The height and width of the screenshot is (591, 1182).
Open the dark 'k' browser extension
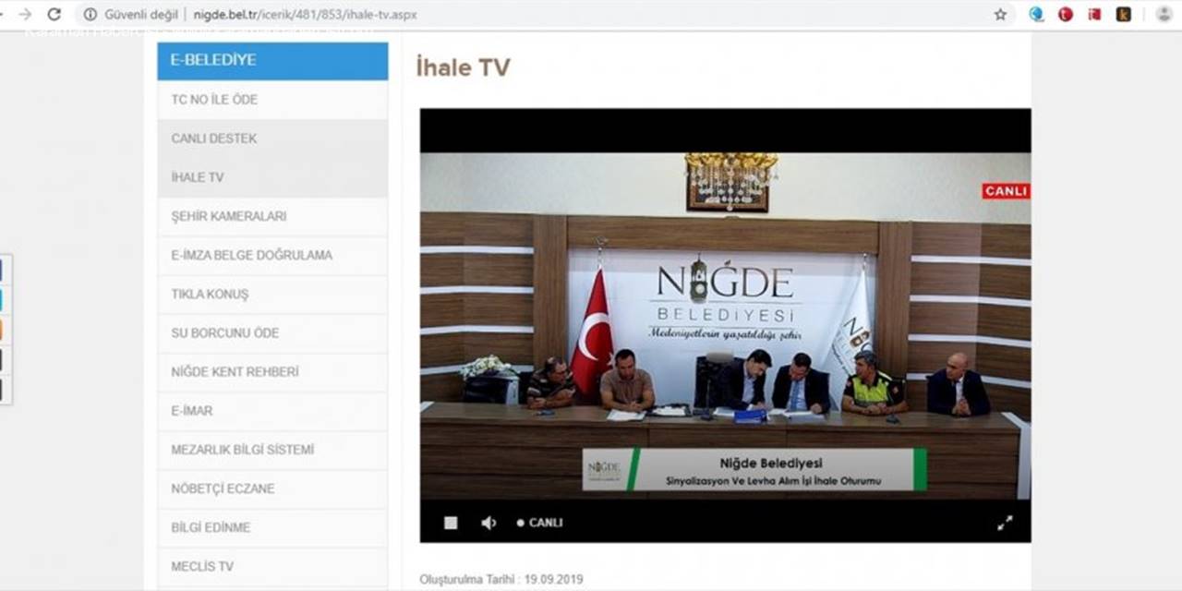coord(1123,15)
